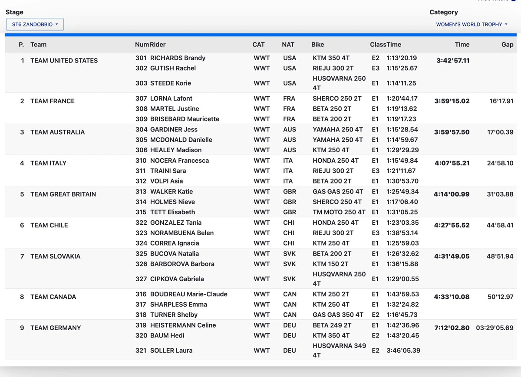Select TEAM CANADA row
The width and height of the screenshot is (521, 377).
pyautogui.click(x=260, y=304)
